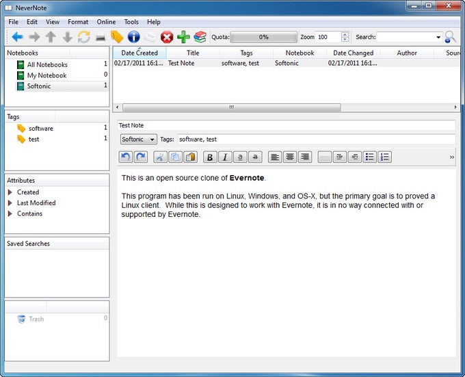Click the yellow tag icon in toolbar
The image size is (465, 377).
pos(117,37)
